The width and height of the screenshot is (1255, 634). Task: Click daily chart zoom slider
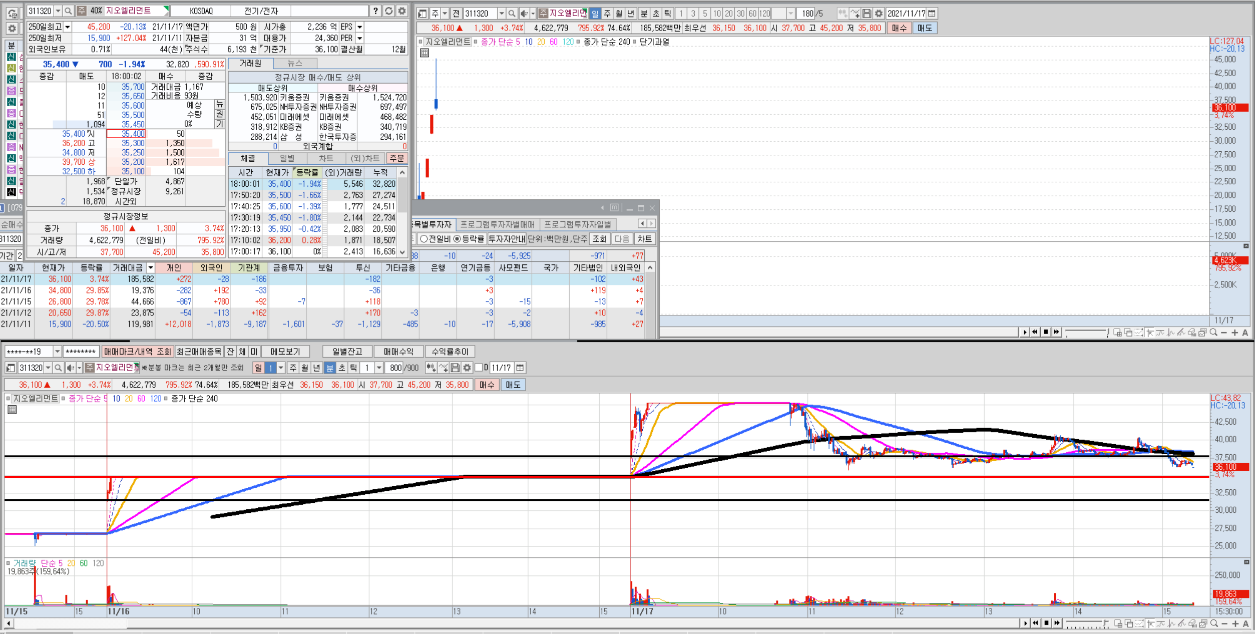1086,332
